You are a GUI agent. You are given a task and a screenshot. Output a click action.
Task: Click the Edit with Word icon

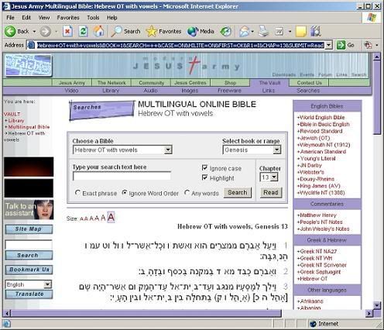[x=279, y=32]
